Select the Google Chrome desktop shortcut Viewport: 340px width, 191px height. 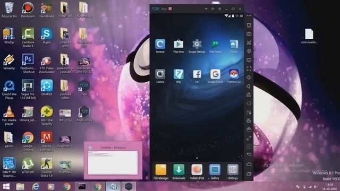[x=28, y=142]
